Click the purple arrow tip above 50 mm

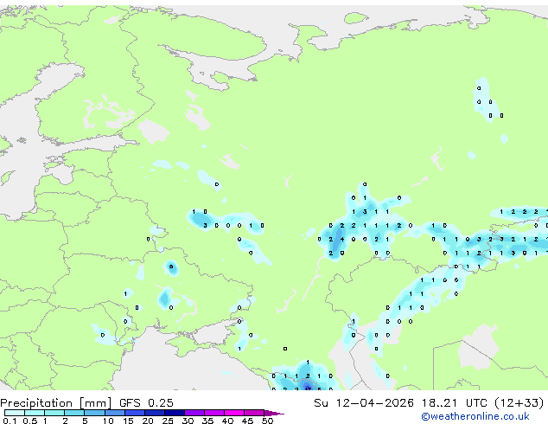pyautogui.click(x=274, y=413)
